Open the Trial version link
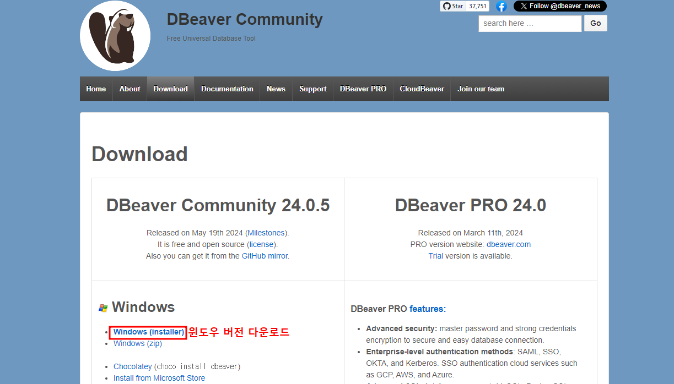Viewport: 674px width, 384px height. (x=436, y=256)
